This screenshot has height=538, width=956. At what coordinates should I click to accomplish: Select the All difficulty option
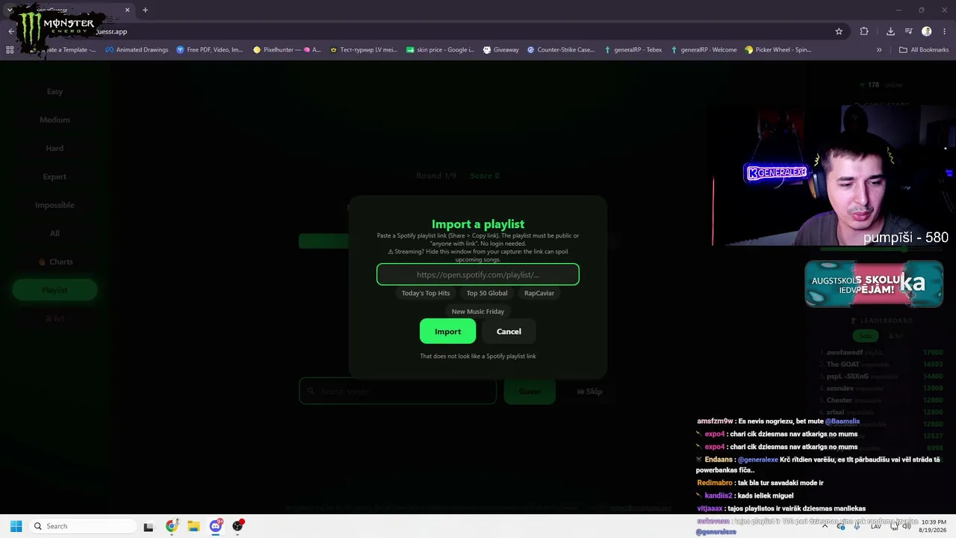[x=55, y=234]
